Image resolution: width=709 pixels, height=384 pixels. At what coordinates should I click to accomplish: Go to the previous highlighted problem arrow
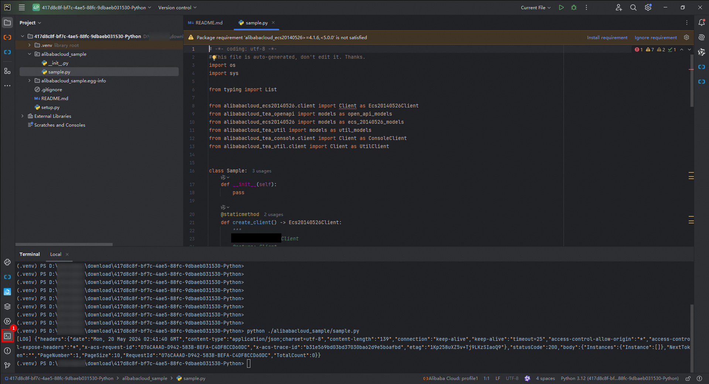pos(682,49)
